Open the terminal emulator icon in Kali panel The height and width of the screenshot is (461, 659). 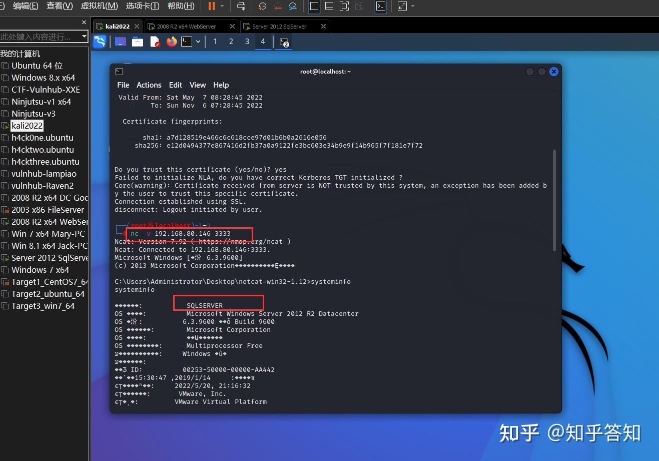click(187, 42)
